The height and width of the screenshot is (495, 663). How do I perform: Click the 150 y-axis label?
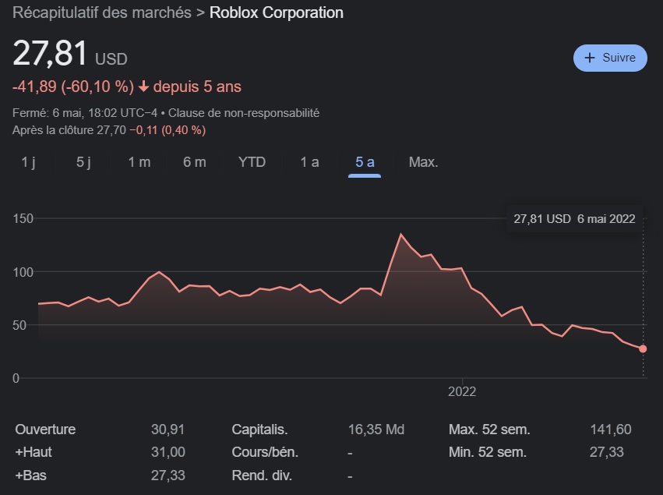(x=23, y=219)
